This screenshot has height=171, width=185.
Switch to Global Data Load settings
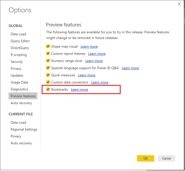click(18, 34)
